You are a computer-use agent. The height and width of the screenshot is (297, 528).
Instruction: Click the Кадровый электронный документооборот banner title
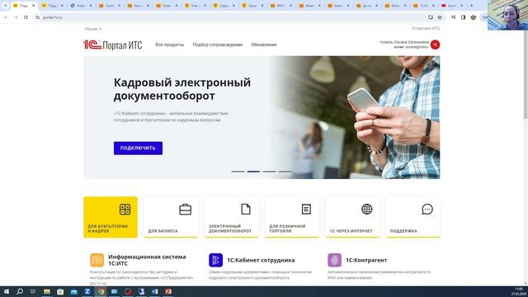pos(182,89)
